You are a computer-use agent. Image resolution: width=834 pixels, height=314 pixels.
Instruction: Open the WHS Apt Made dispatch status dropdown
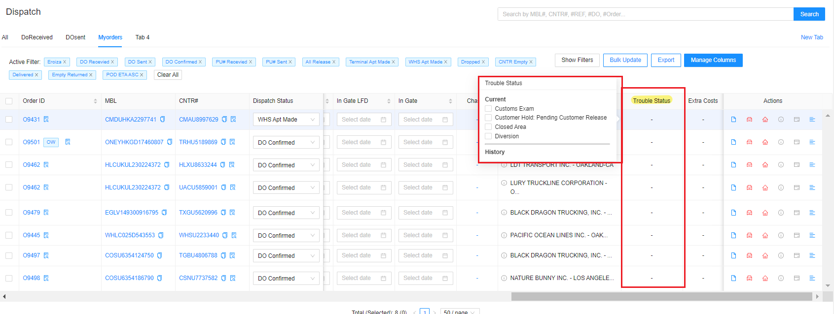(286, 120)
